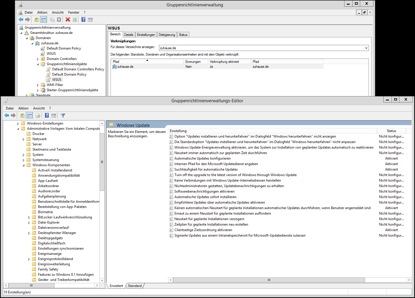Expand the Systemsteuerung folder node
This screenshot has height=298, width=415.
coord(24,160)
